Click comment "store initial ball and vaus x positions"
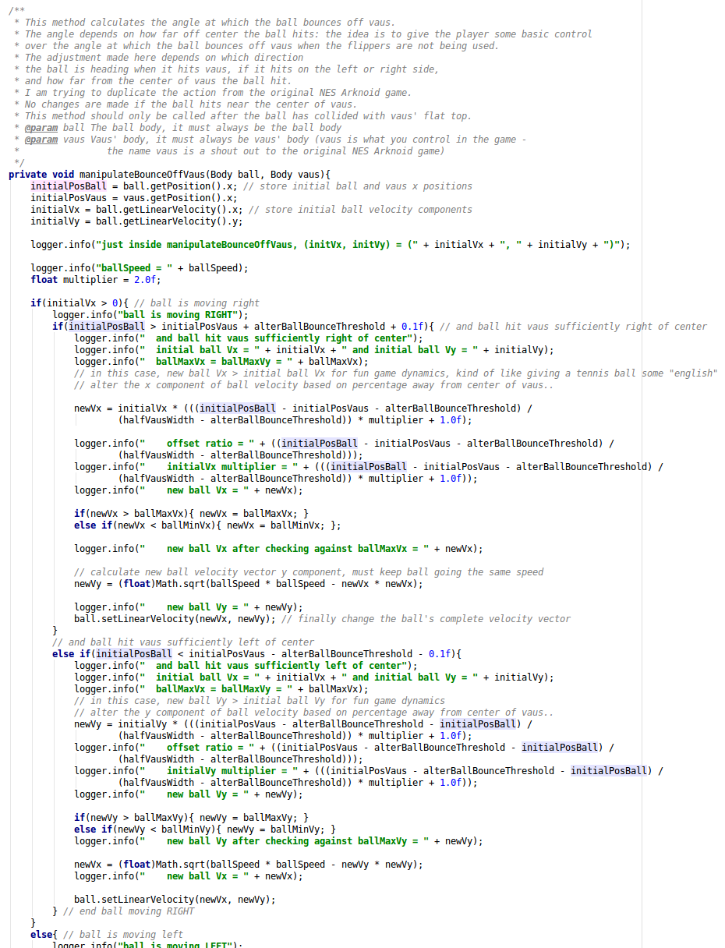Image resolution: width=725 pixels, height=948 pixels. coord(357,186)
